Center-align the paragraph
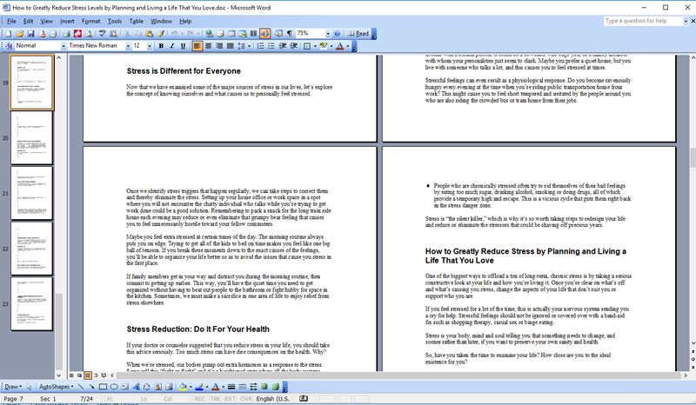This screenshot has width=696, height=405. [x=208, y=46]
